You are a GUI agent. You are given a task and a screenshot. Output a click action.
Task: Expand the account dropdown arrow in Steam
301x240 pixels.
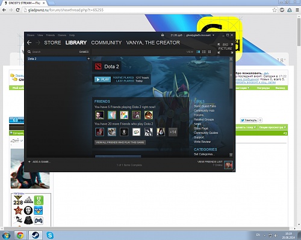pyautogui.click(x=213, y=35)
